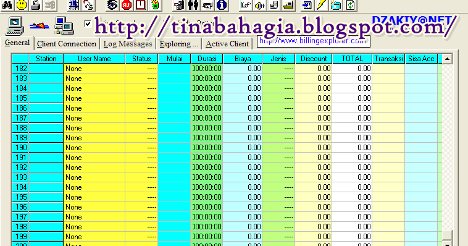Viewport: 468px width, 246px height.
Task: Click the Status column header
Action: pos(141,59)
